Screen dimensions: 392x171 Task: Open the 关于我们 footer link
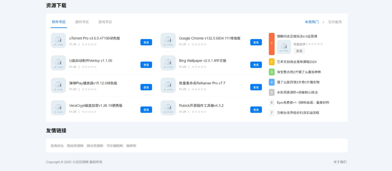340,162
